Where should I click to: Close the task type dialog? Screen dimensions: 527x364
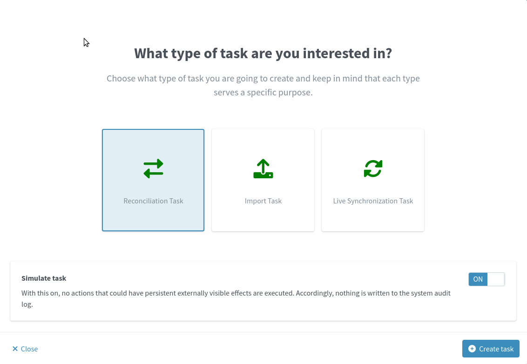point(25,349)
